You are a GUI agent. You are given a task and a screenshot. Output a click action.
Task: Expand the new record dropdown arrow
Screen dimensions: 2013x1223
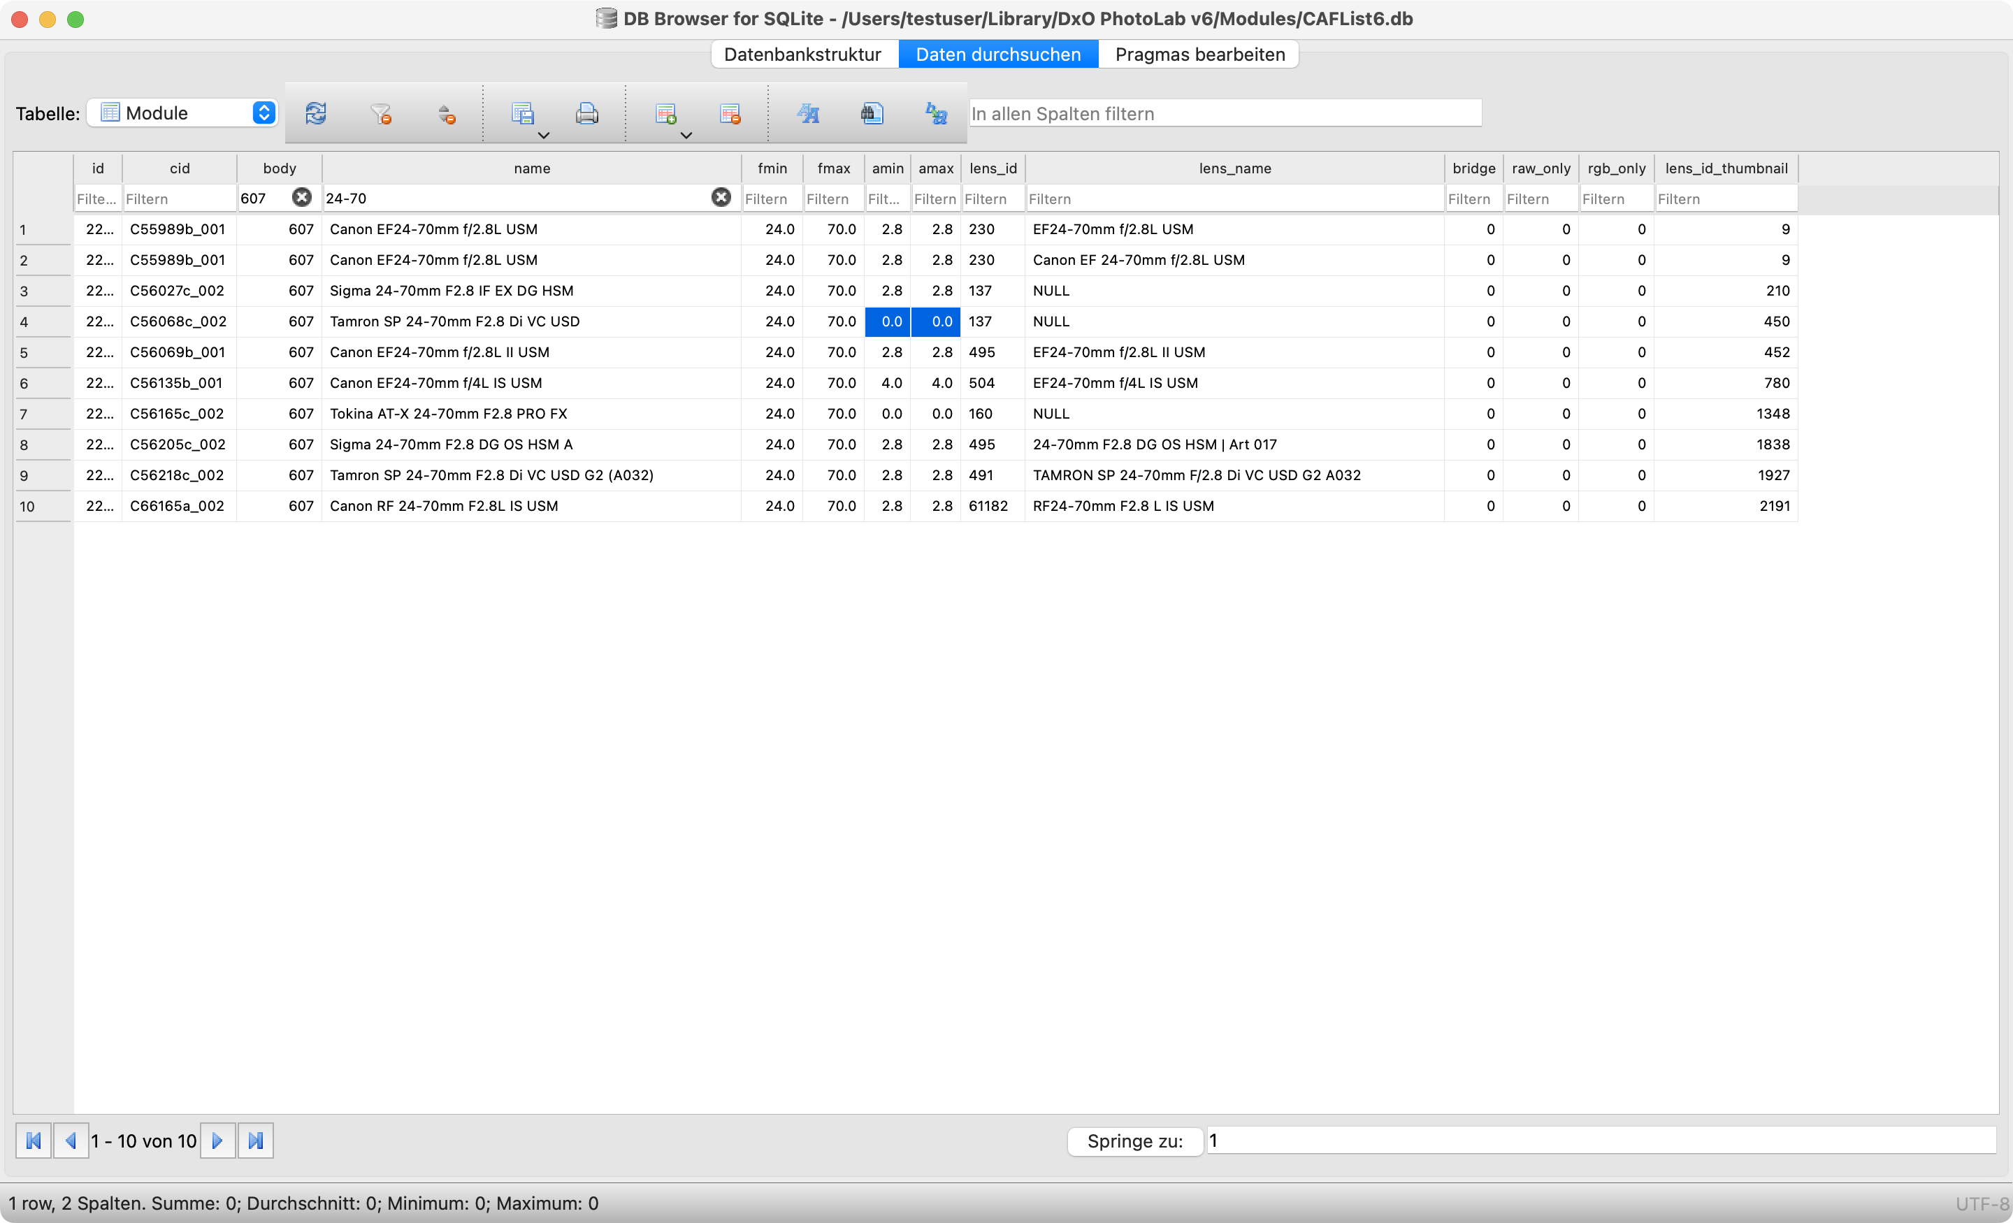coord(686,135)
